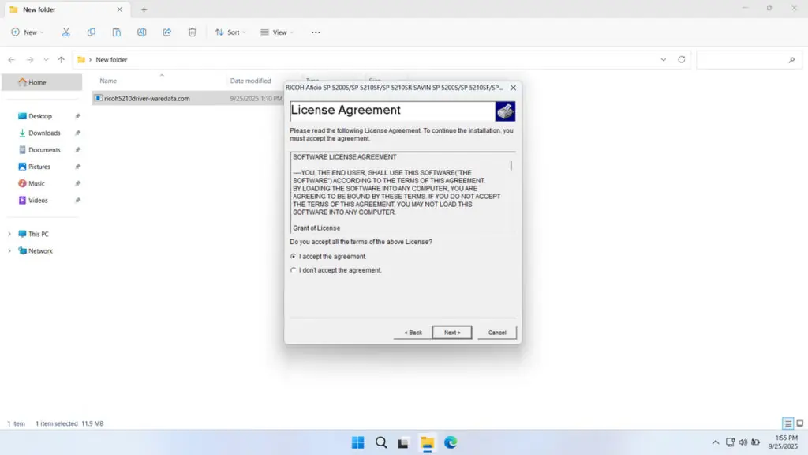Click the battery icon in system tray
This screenshot has height=455, width=808.
pos(755,442)
